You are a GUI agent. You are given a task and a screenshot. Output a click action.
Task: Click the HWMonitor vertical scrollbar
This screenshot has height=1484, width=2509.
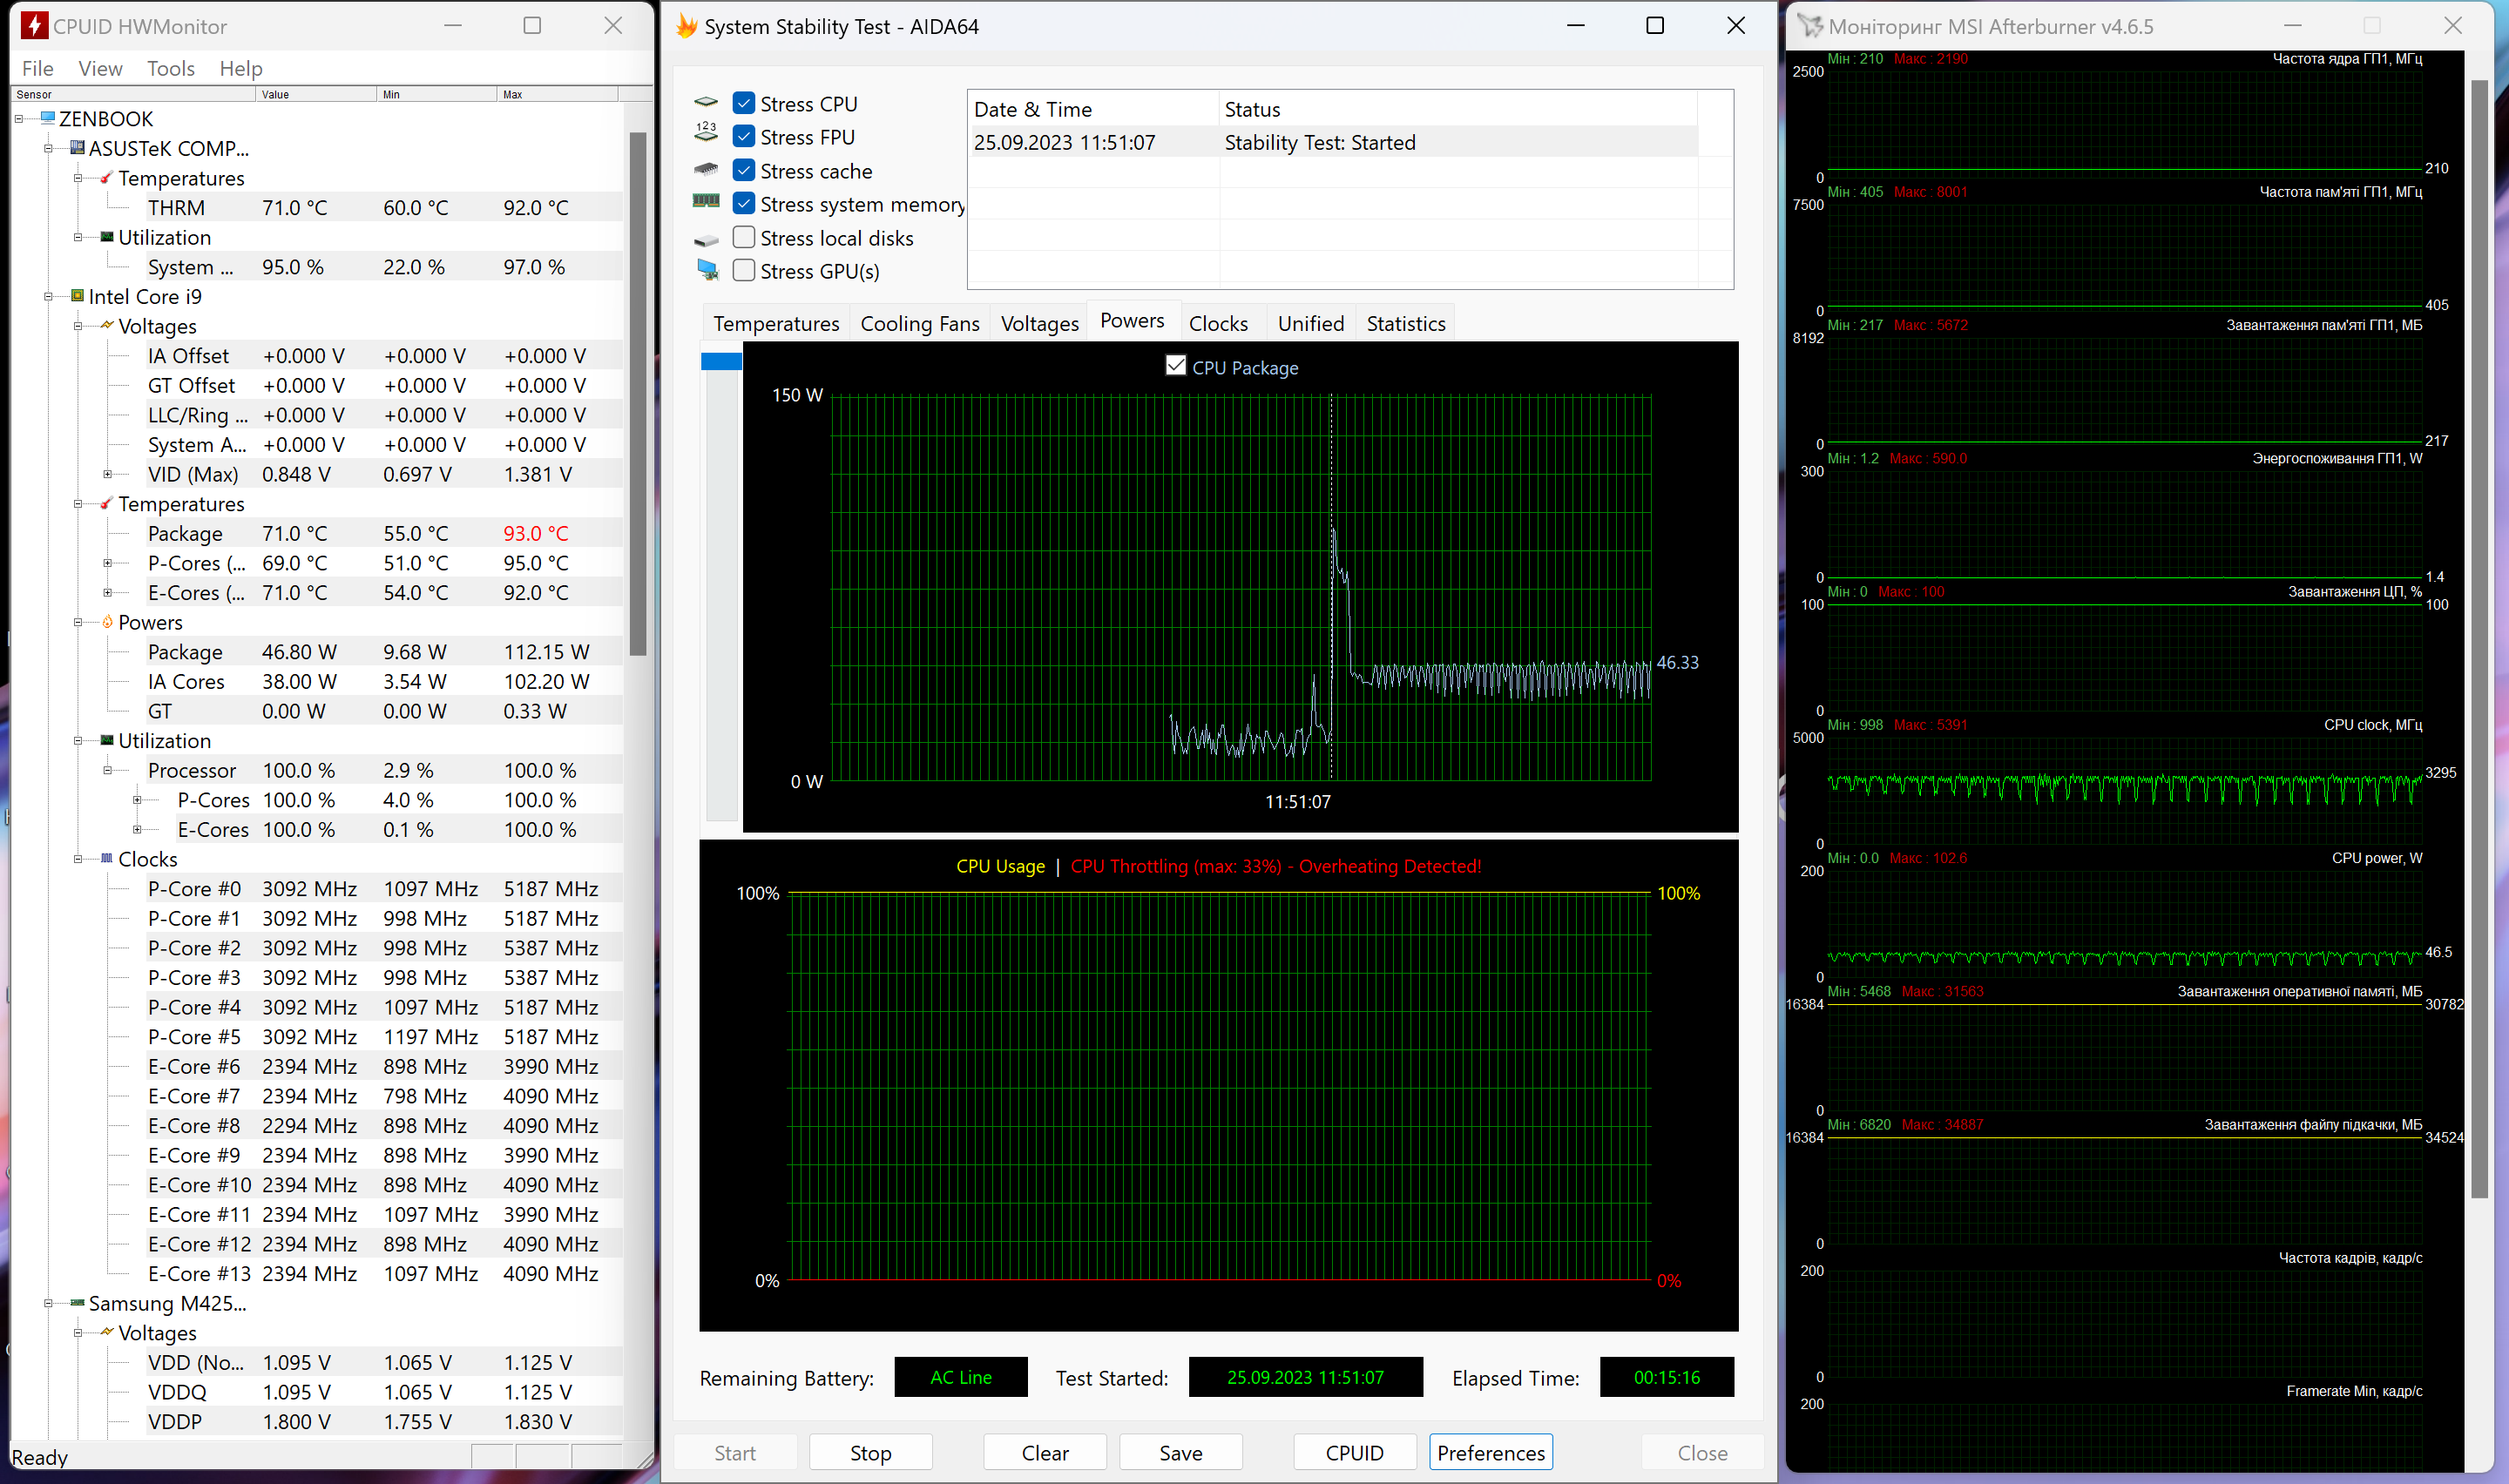(638, 394)
